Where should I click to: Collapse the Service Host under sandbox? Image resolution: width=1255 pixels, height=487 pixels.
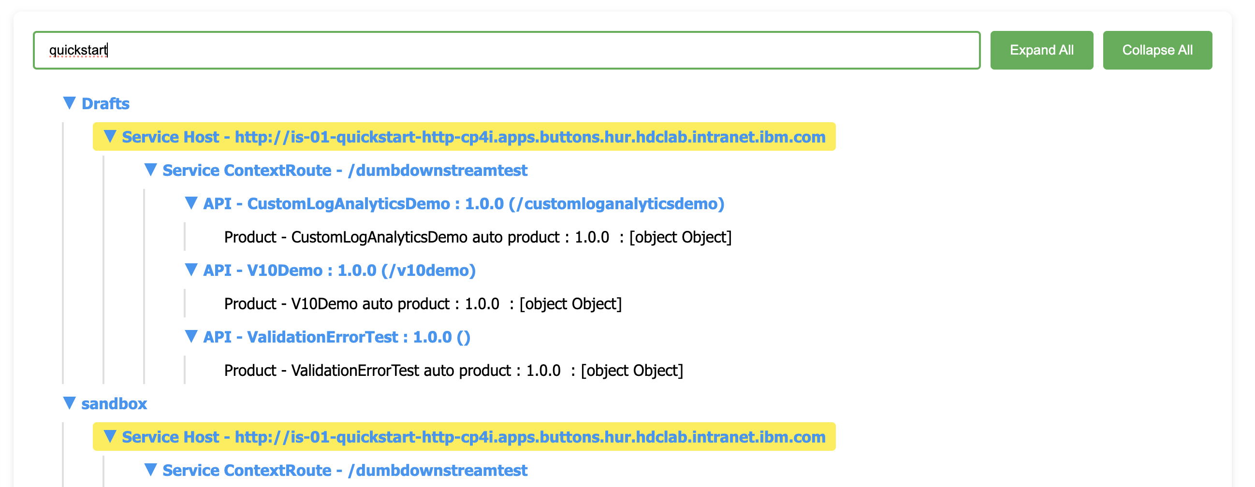tap(109, 437)
